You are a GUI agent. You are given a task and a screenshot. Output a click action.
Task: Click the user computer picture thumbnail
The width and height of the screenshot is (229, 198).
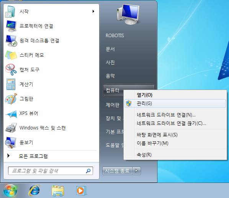tap(128, 14)
